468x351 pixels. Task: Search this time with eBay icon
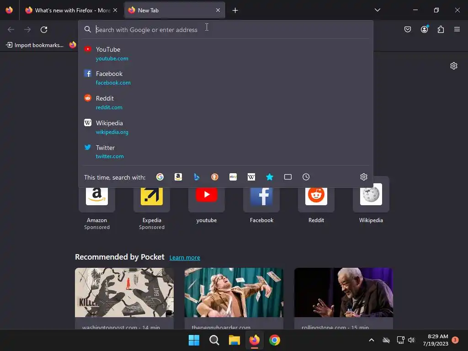click(x=233, y=177)
